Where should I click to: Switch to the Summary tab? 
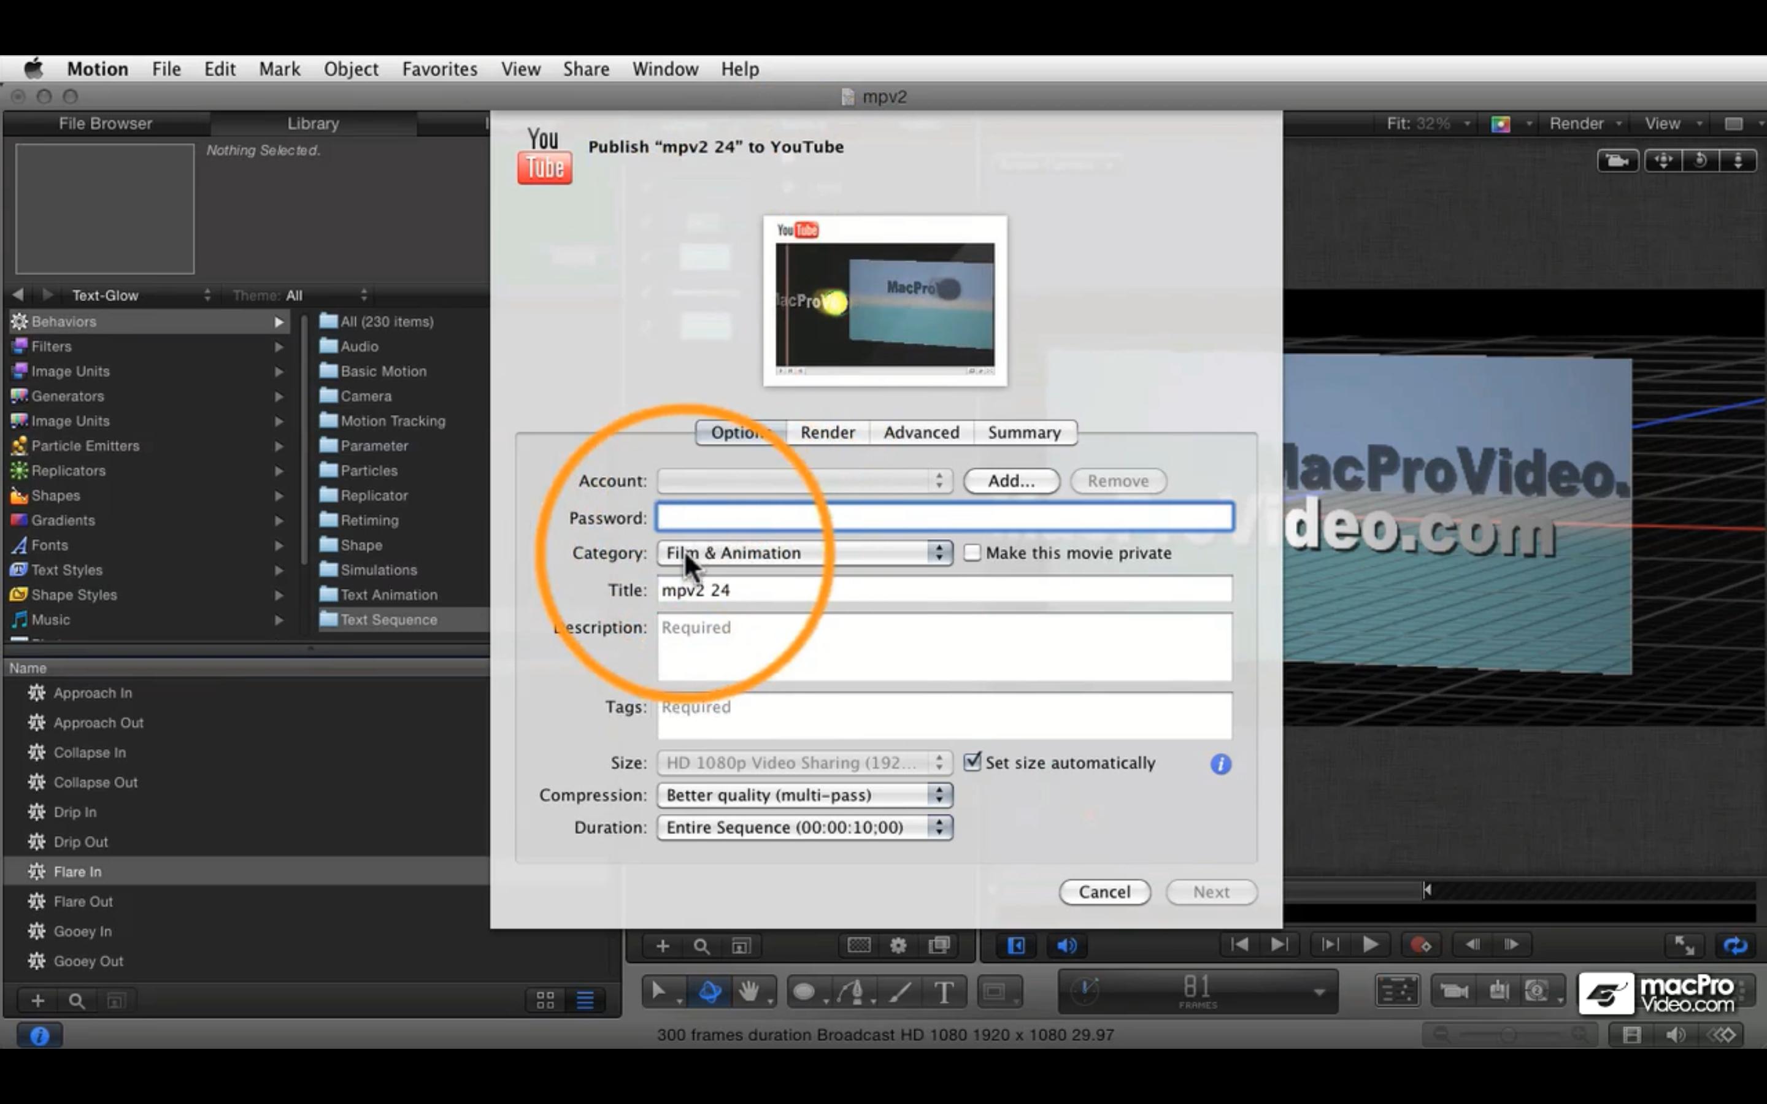[x=1025, y=432]
